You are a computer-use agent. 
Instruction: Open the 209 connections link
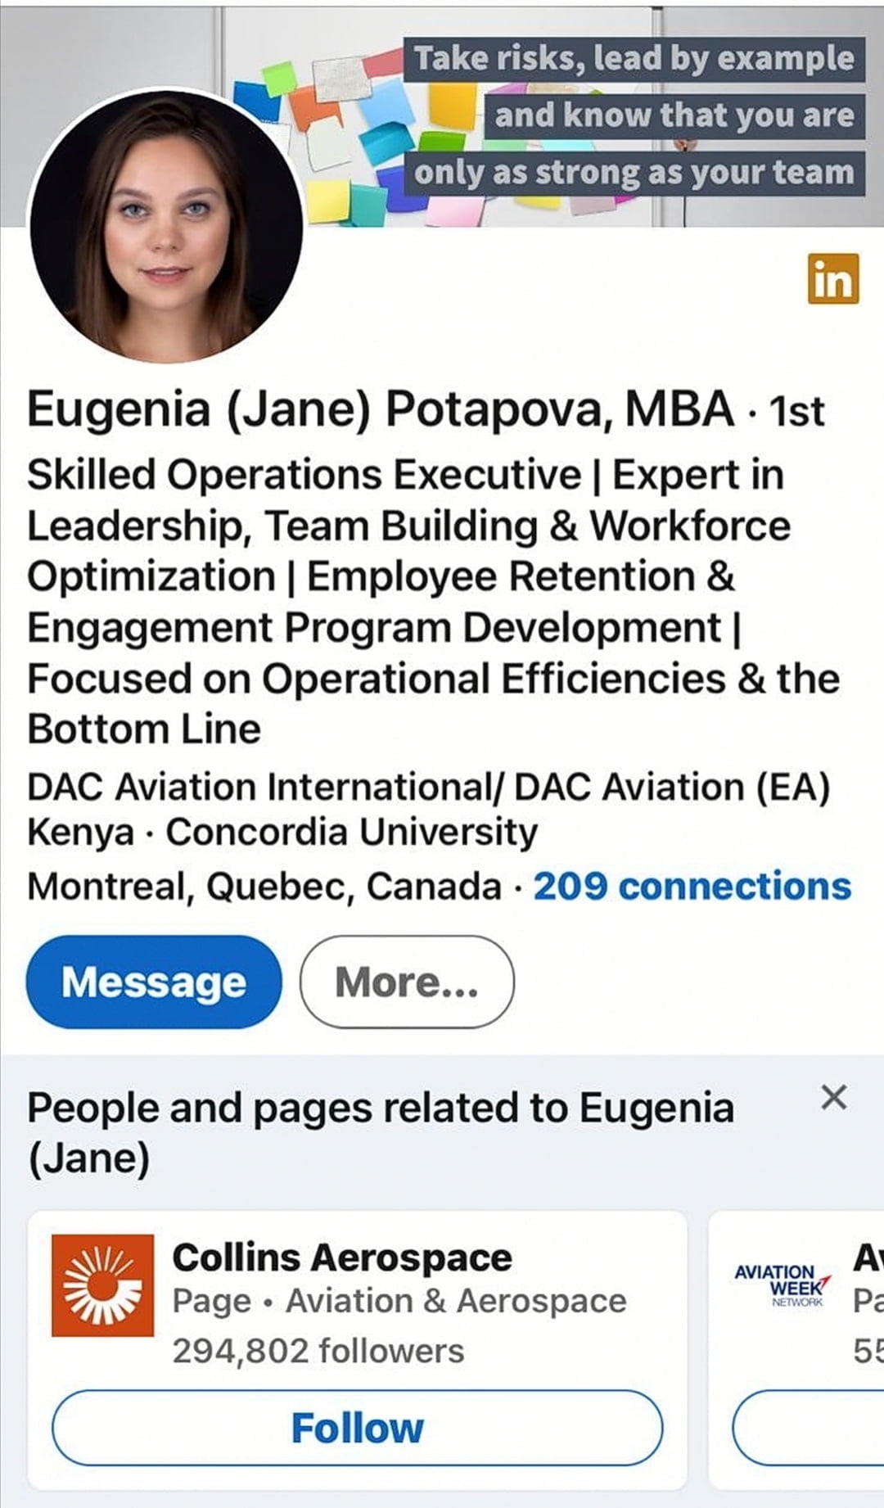[692, 886]
